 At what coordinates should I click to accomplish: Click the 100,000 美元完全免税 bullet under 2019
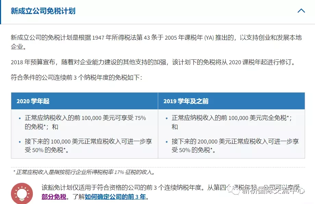pos(232,122)
